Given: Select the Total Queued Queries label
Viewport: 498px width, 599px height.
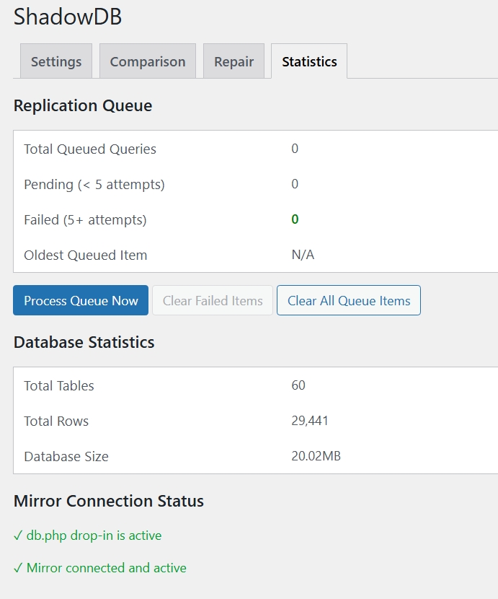Looking at the screenshot, I should [x=90, y=149].
